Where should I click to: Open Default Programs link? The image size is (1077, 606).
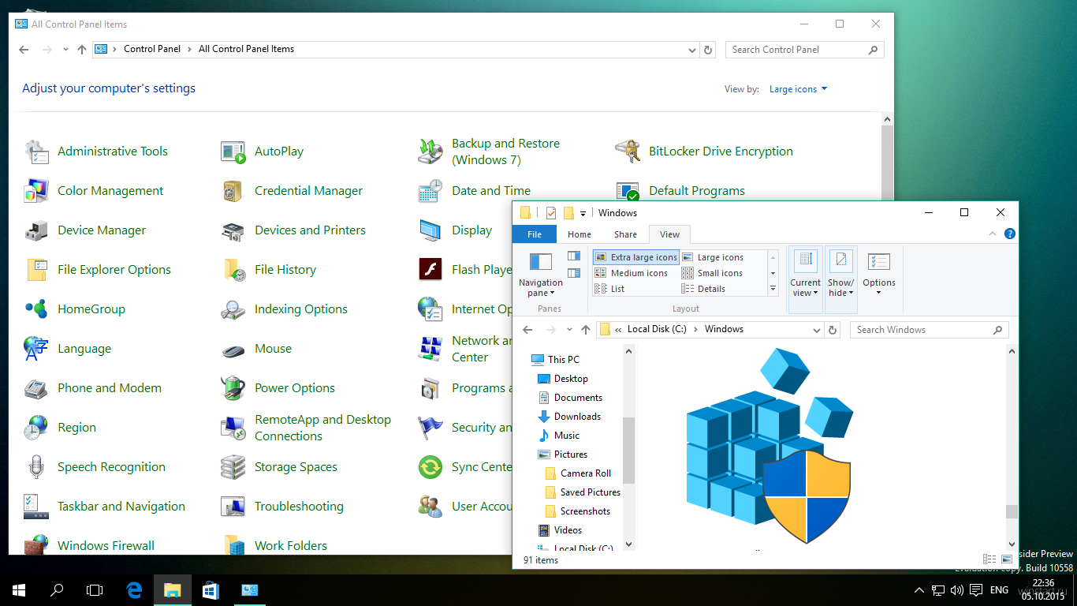pyautogui.click(x=696, y=191)
